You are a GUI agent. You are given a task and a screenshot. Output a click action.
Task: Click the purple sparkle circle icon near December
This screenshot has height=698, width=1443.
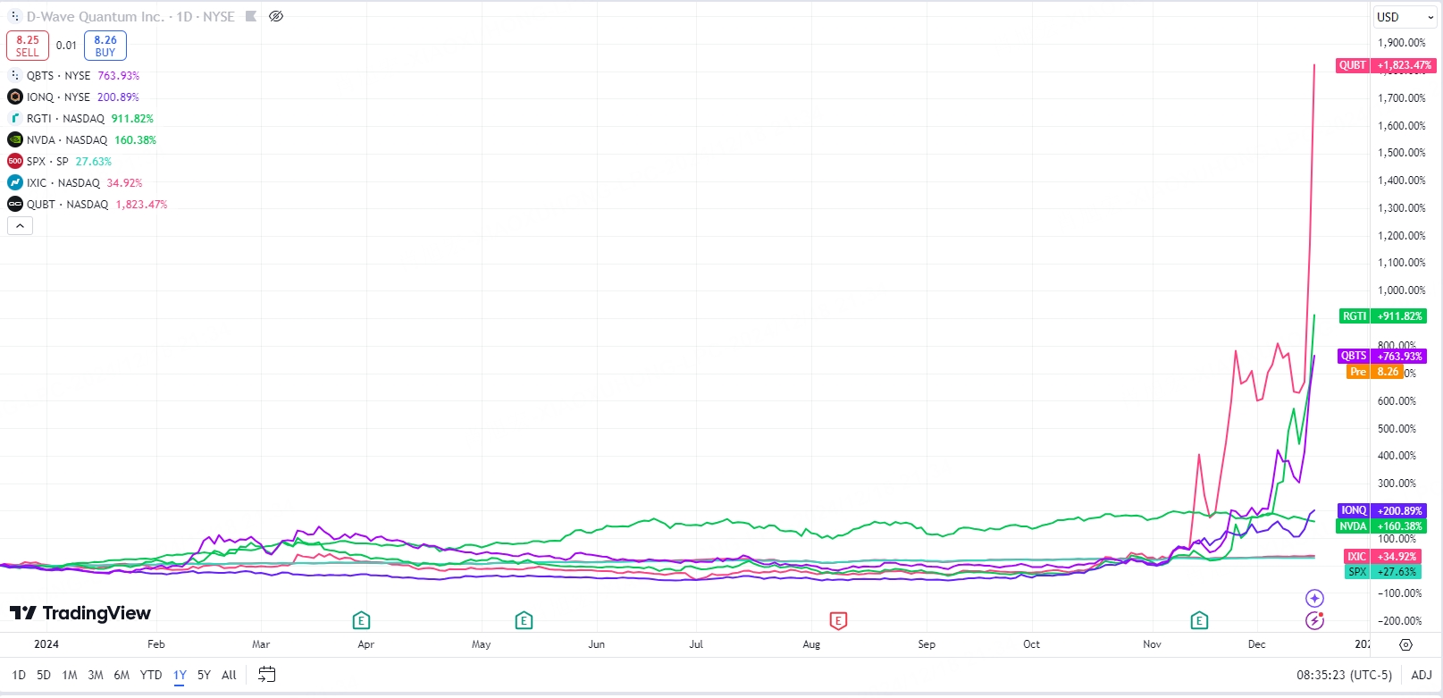tap(1314, 598)
